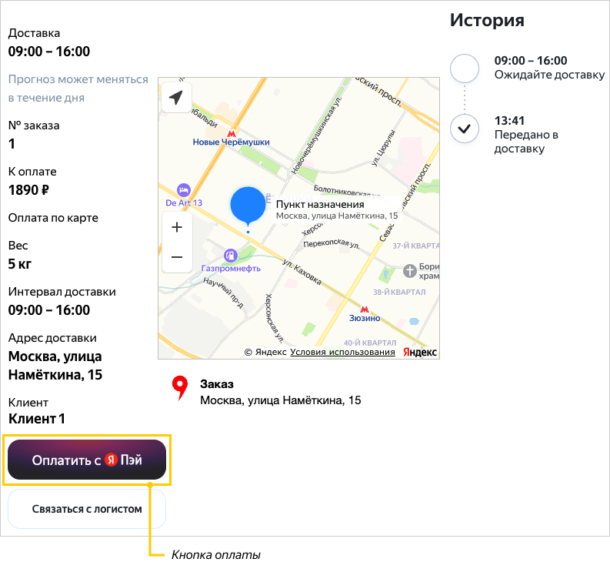Click the red order location pin icon

coord(180,388)
